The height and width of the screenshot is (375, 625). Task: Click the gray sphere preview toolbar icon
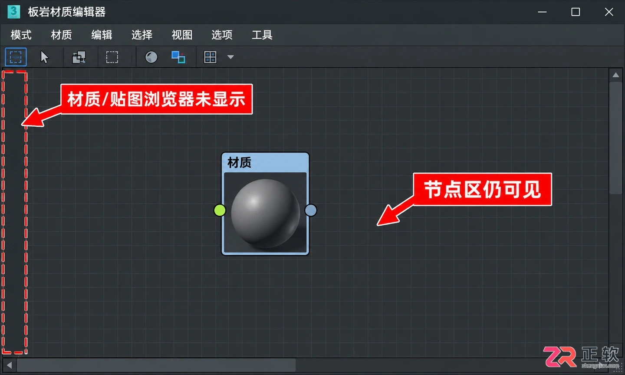coord(151,57)
